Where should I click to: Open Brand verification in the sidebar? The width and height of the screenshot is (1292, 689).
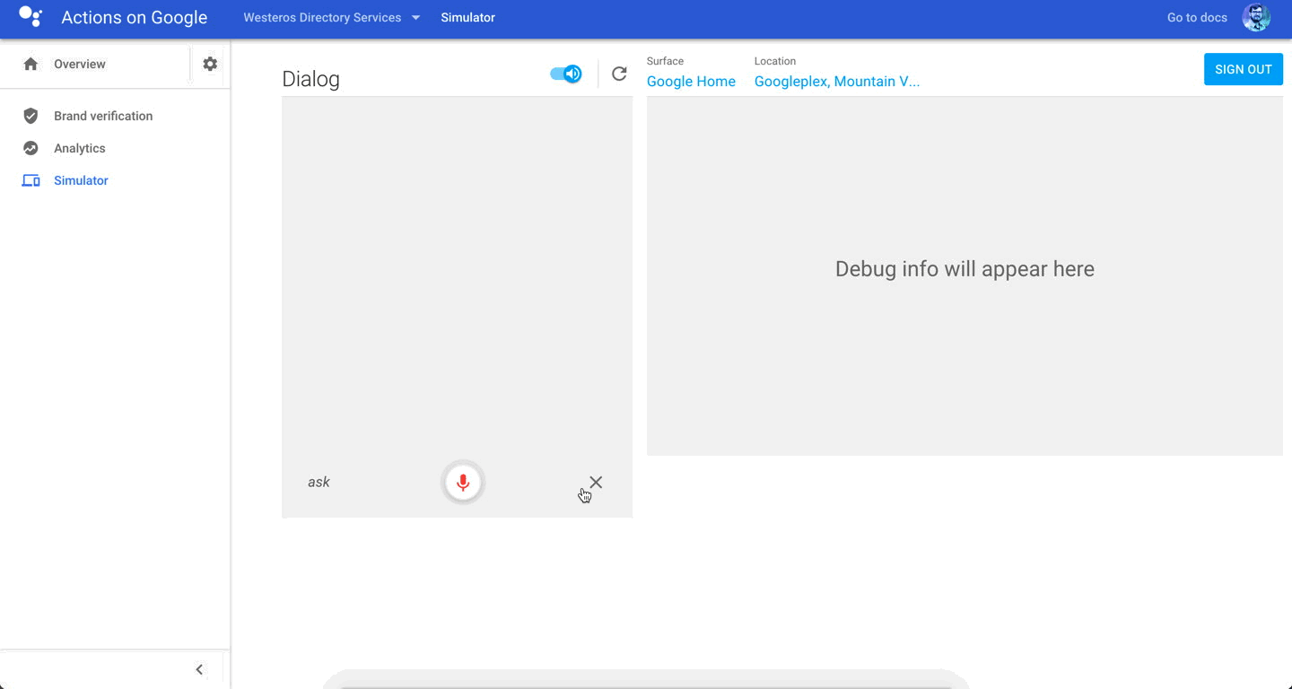[103, 116]
